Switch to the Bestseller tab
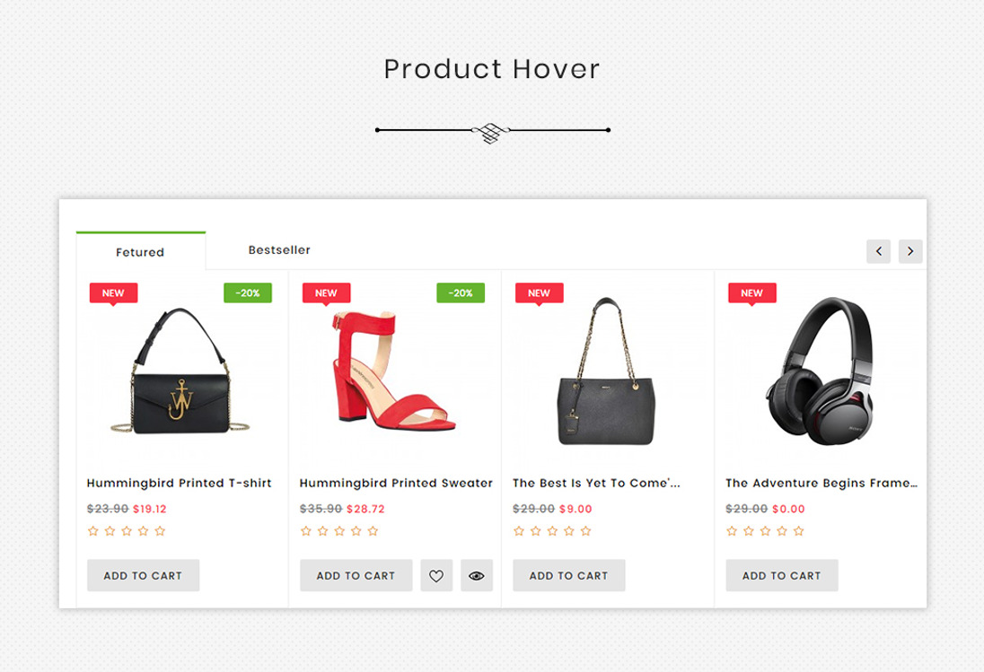Viewport: 984px width, 672px height. click(x=279, y=250)
